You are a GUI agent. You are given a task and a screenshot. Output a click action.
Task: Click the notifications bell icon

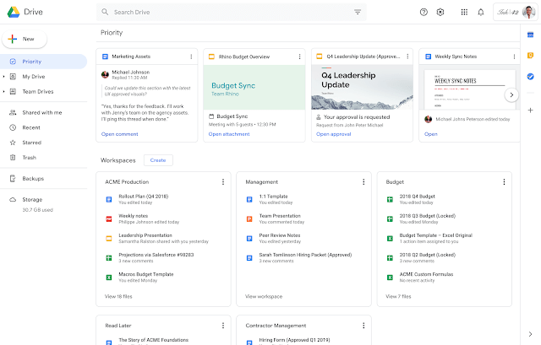tap(481, 13)
